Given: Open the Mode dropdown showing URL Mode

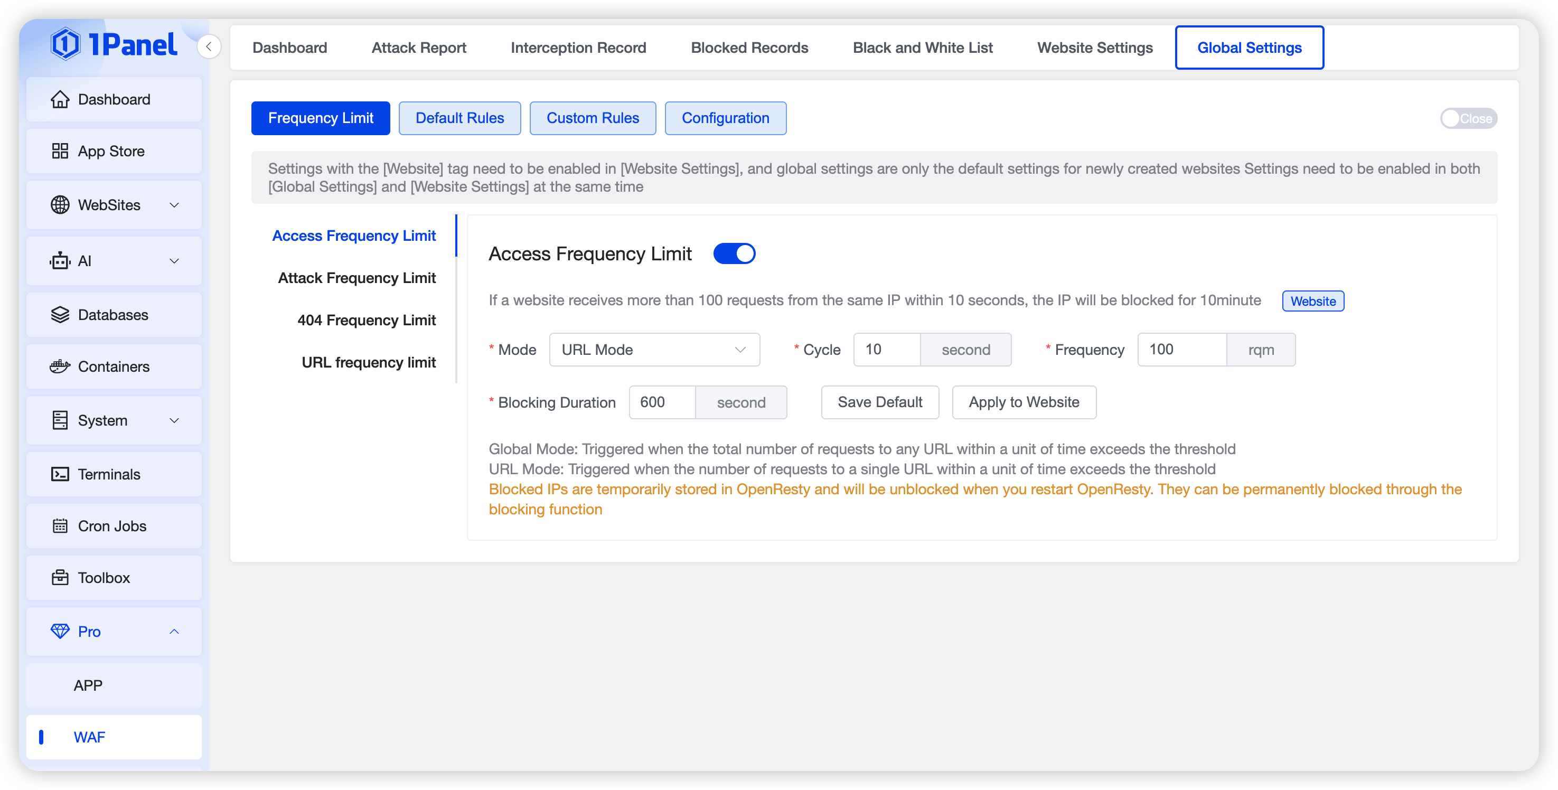Looking at the screenshot, I should pyautogui.click(x=654, y=350).
